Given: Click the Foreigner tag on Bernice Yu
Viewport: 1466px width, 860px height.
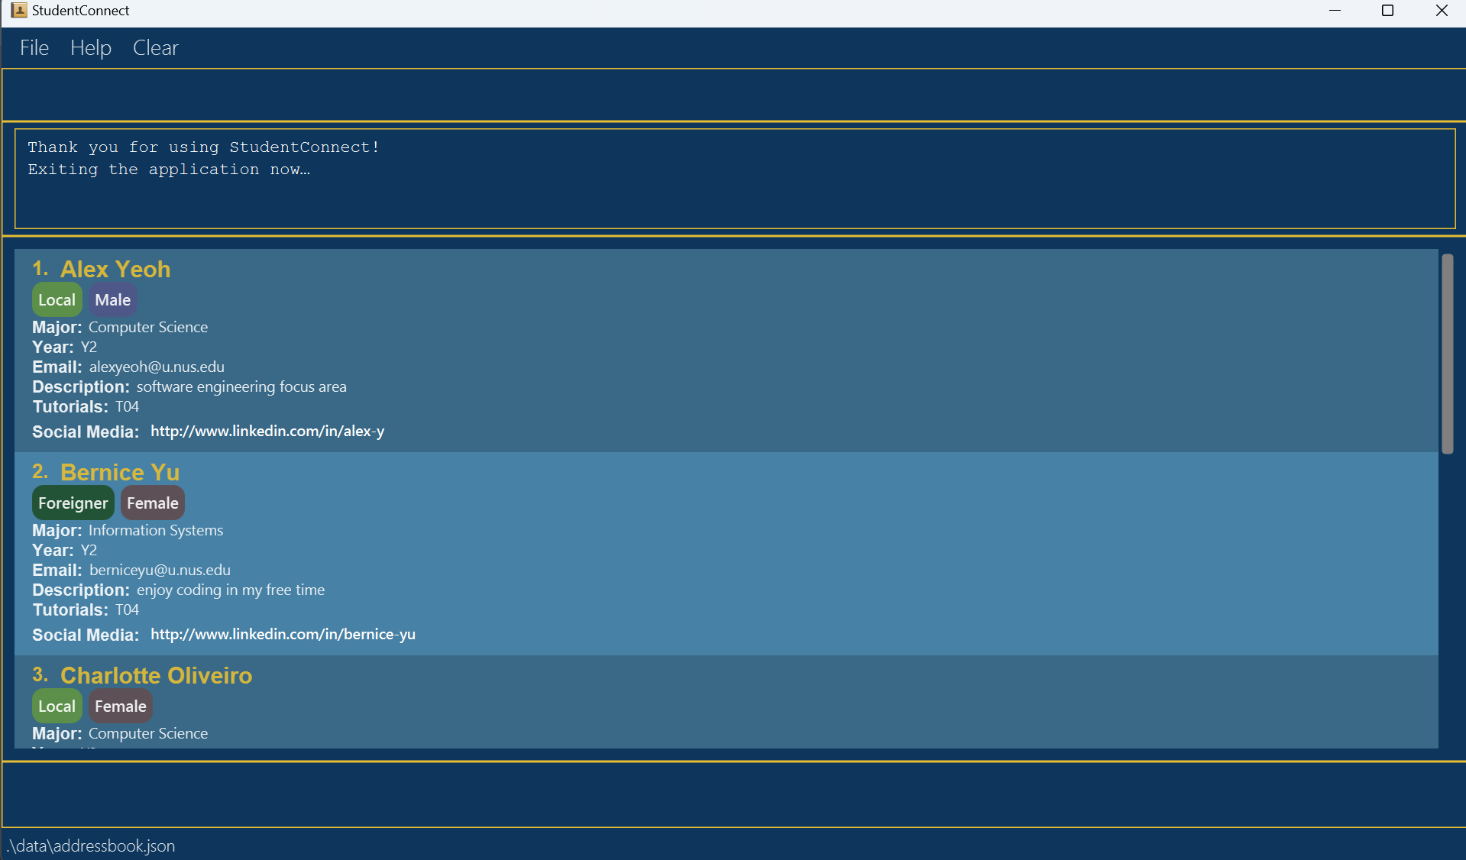Looking at the screenshot, I should coord(73,503).
